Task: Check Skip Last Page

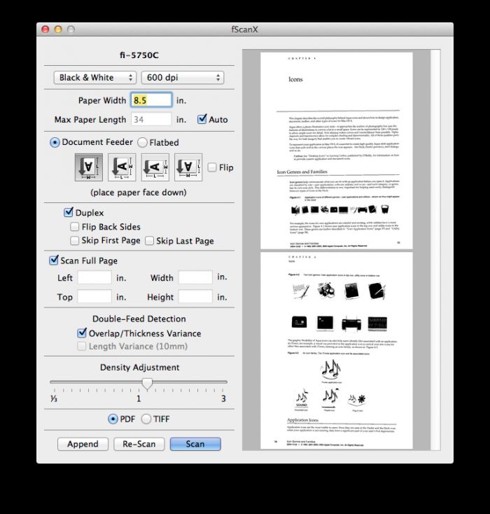Action: point(149,241)
